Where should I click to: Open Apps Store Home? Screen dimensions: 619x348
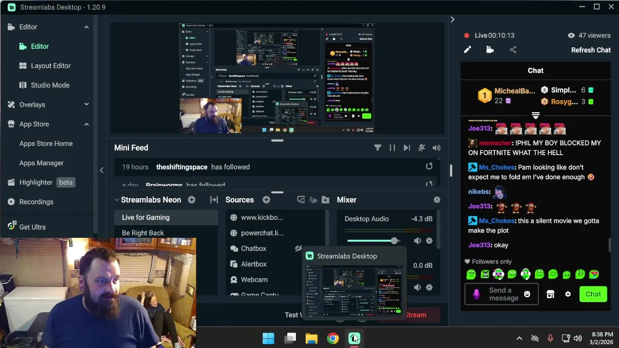[46, 144]
